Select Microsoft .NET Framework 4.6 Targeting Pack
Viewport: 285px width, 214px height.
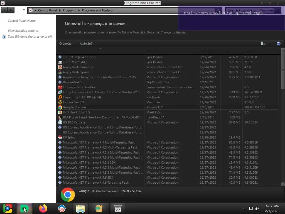tap(167, 183)
